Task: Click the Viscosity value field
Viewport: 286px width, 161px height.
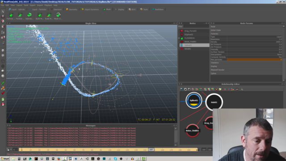Action: (254, 50)
